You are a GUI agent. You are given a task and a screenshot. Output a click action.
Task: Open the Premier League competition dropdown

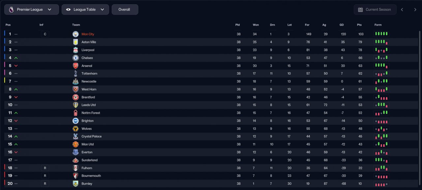pyautogui.click(x=32, y=10)
